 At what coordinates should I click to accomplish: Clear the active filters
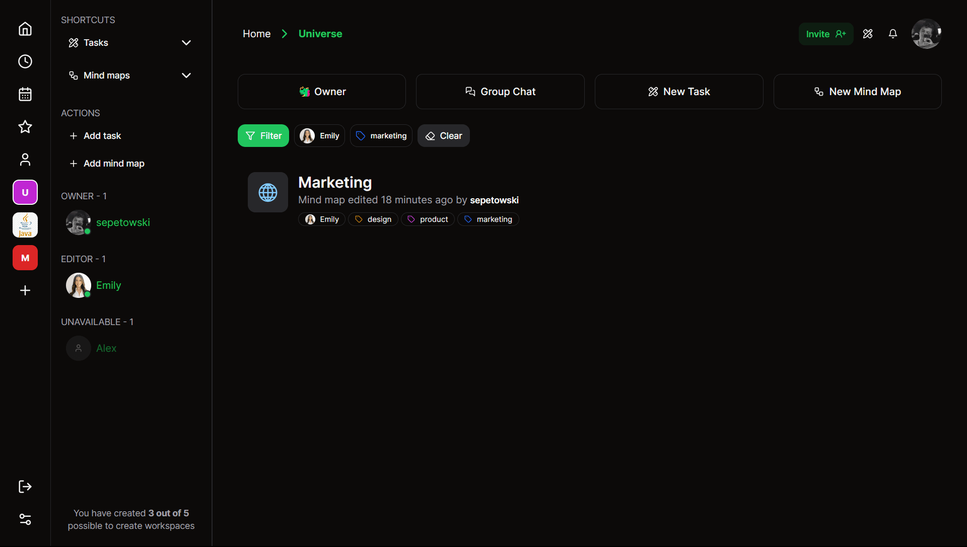[x=444, y=135]
